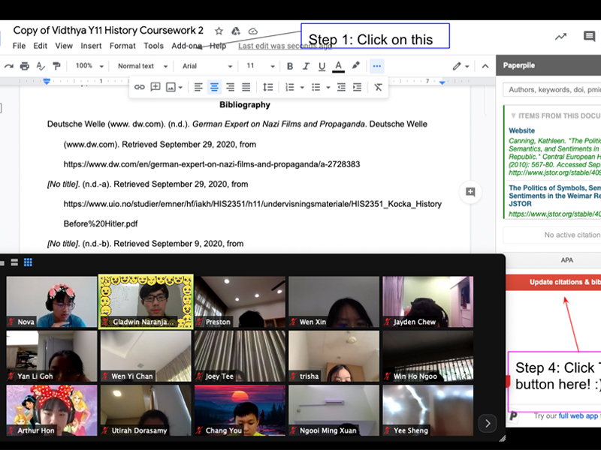601x450 pixels.
Task: Open the Normal text style dropdown
Action: (143, 66)
